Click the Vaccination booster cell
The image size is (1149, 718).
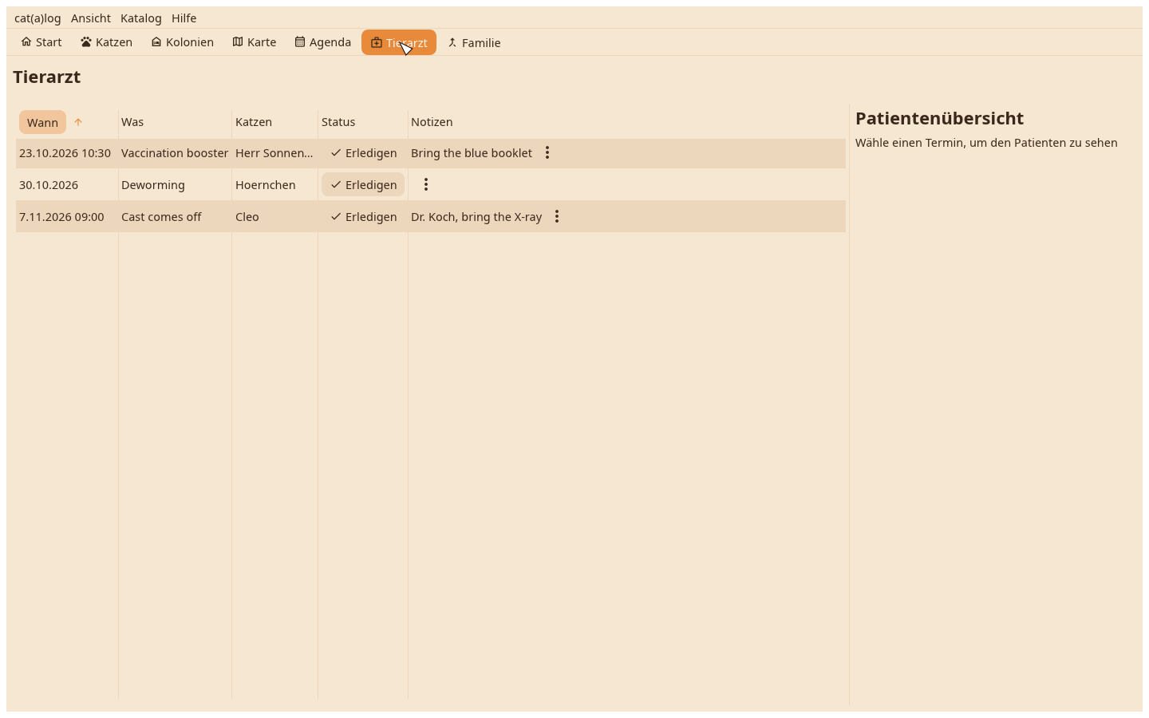coord(175,152)
